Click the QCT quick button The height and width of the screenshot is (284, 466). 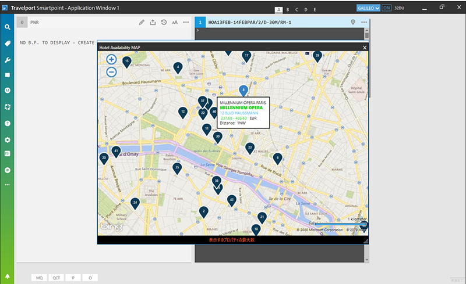tap(56, 278)
